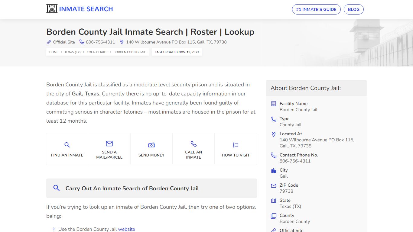Click the phone icon beside Contact Phone No.

(x=274, y=155)
